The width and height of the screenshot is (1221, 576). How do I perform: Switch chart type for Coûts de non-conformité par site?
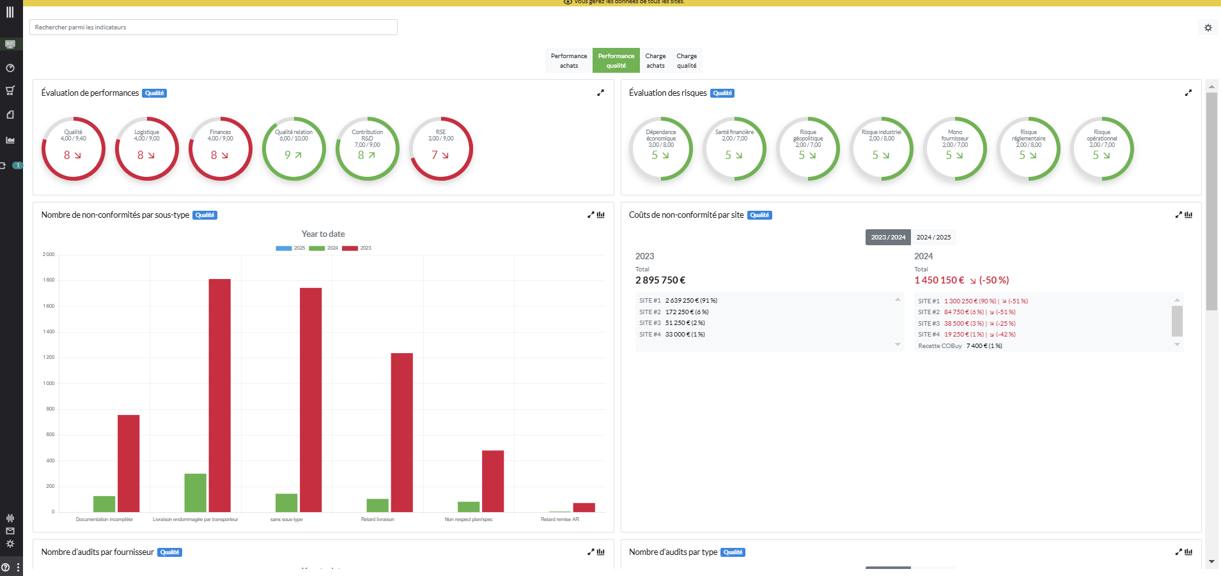(x=1188, y=215)
